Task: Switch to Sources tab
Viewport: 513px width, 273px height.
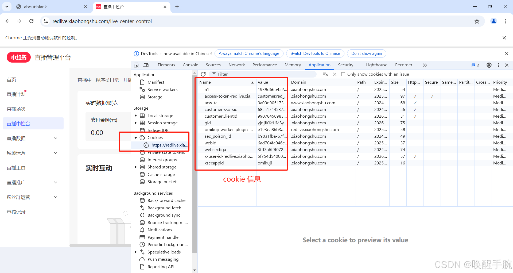Action: [213, 65]
